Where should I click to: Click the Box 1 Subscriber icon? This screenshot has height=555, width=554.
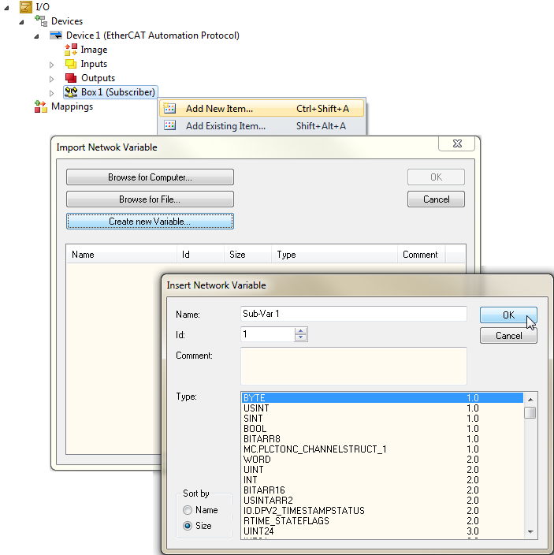[71, 92]
